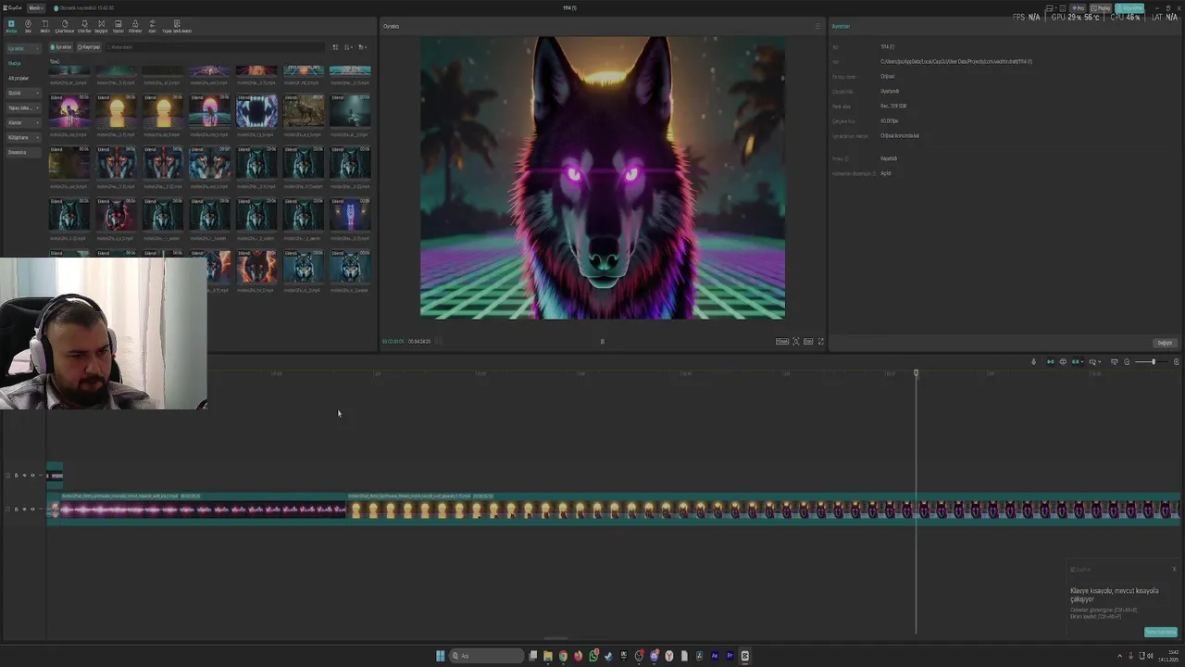The width and height of the screenshot is (1185, 667).
Task: Hide the main video track with eye icon
Action: pyautogui.click(x=24, y=509)
